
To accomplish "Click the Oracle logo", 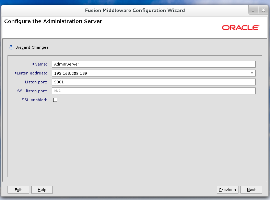I will pos(240,27).
